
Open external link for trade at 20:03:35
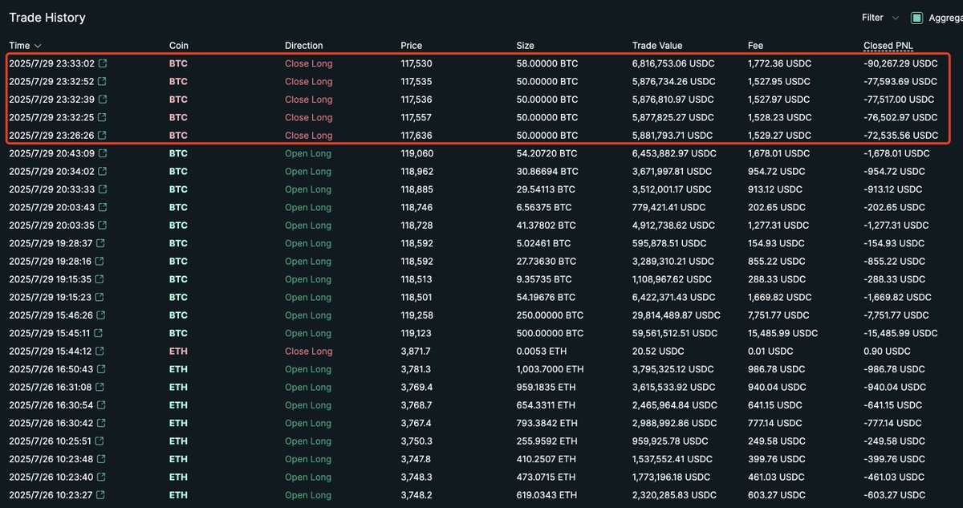click(101, 225)
